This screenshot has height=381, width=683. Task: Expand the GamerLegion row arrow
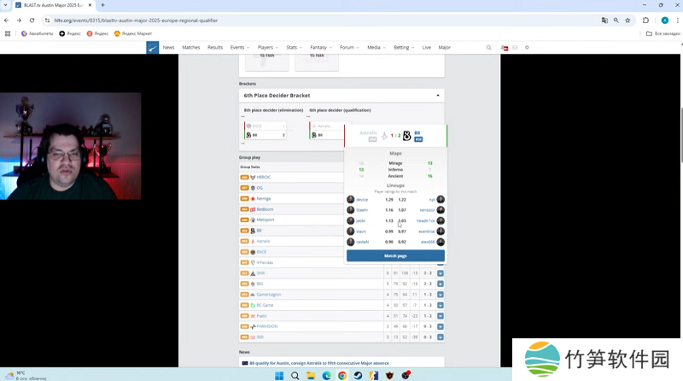click(441, 295)
